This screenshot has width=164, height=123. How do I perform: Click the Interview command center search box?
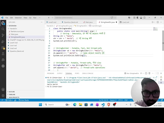[x=82, y=18]
